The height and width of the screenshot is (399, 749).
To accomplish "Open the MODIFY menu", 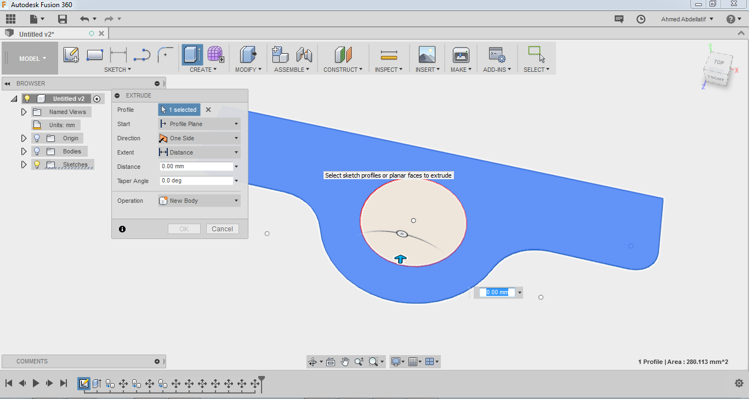I will pos(248,70).
